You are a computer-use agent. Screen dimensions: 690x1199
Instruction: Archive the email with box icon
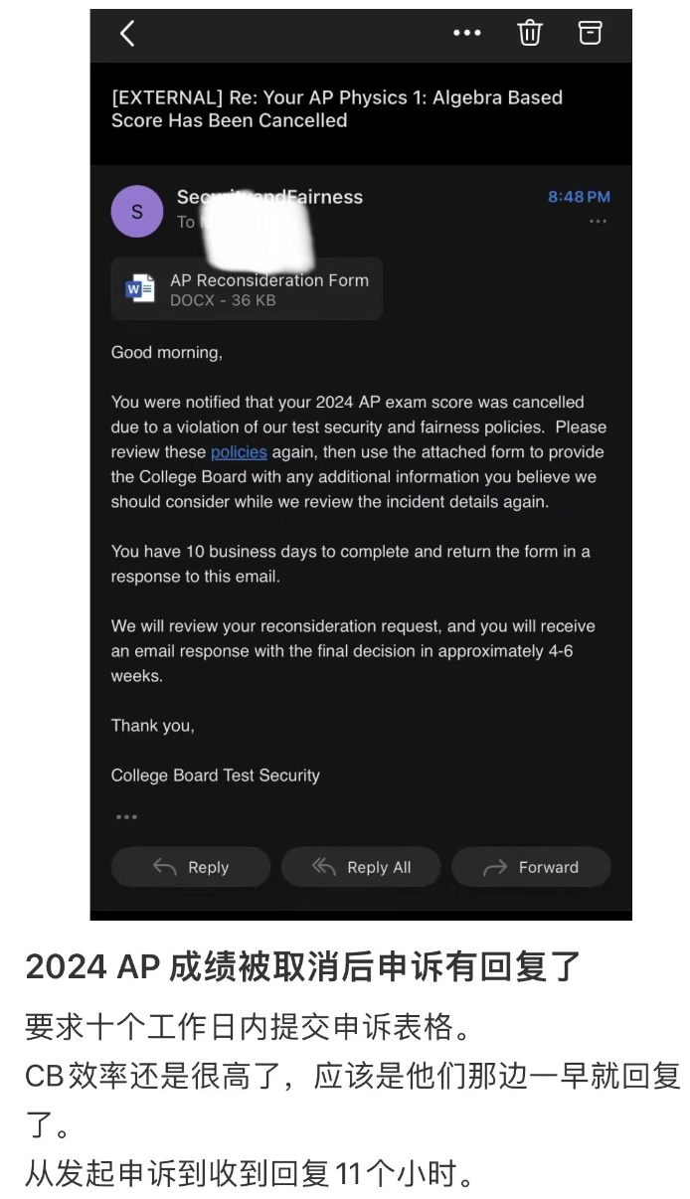coord(591,33)
